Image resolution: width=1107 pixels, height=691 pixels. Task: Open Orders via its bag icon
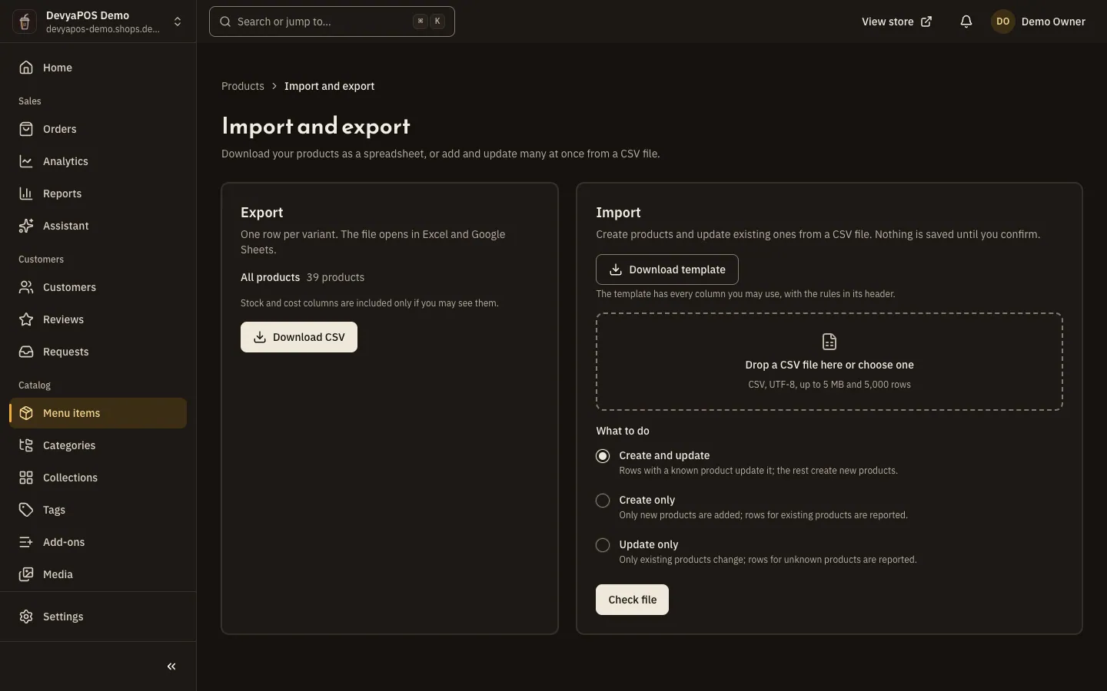click(26, 129)
